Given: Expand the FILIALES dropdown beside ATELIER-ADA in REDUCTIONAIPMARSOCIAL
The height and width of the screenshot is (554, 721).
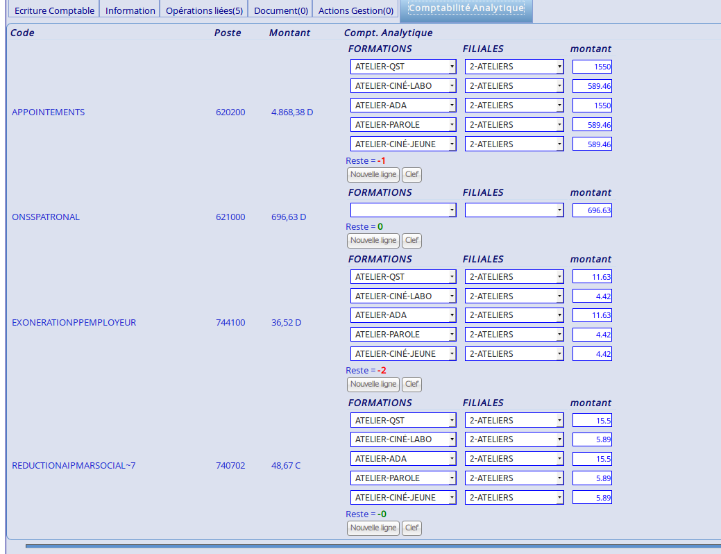Looking at the screenshot, I should 514,459.
